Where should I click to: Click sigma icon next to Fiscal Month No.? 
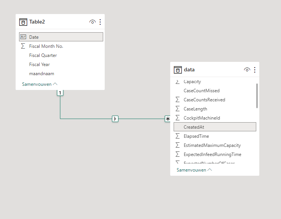tap(23, 46)
